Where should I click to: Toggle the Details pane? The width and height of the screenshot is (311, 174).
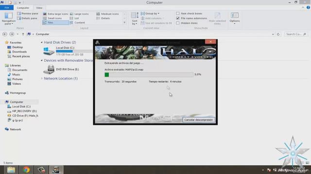click(x=27, y=18)
